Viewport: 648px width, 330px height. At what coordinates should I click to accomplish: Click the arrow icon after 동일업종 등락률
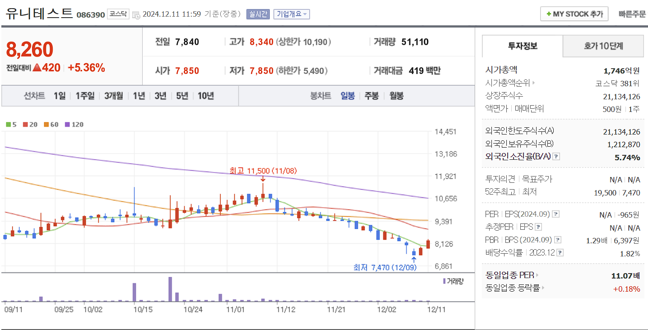coord(543,288)
